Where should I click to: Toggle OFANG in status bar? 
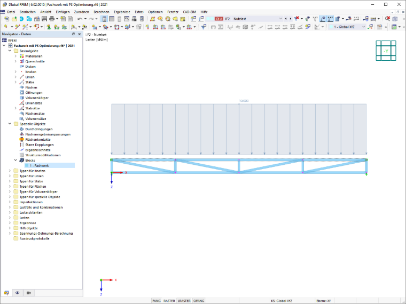pyautogui.click(x=199, y=301)
